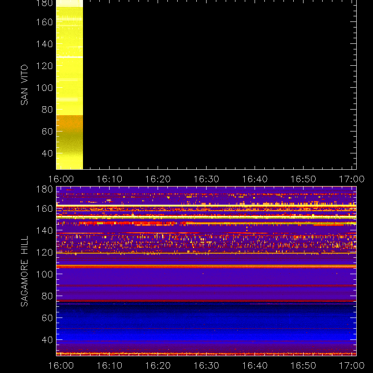The image size is (373, 373).
Task: Click 16:50 time label under SAN VITO plot
Action: pos(304,179)
